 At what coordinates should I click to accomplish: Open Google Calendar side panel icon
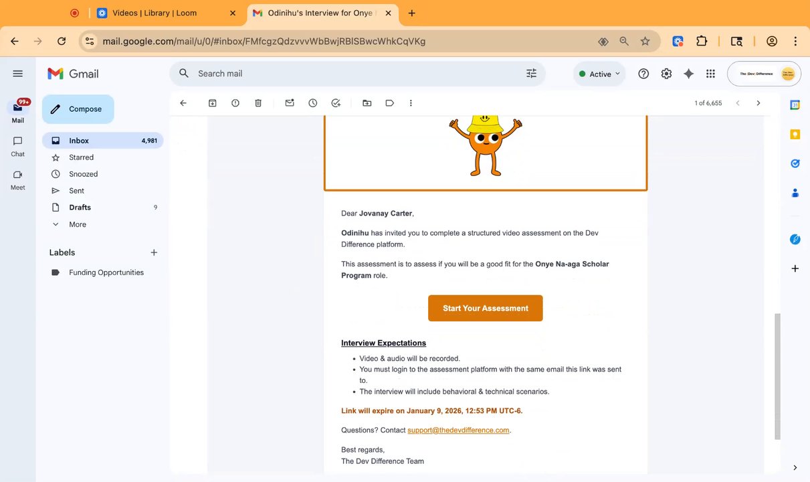pyautogui.click(x=795, y=105)
